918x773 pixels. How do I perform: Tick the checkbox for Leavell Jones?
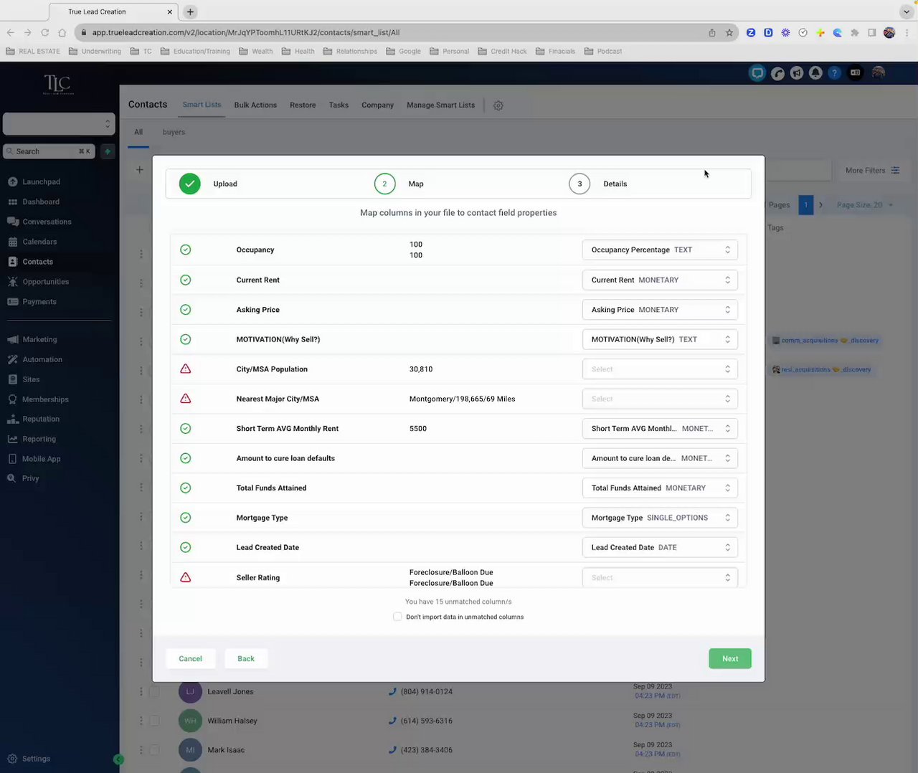point(154,691)
